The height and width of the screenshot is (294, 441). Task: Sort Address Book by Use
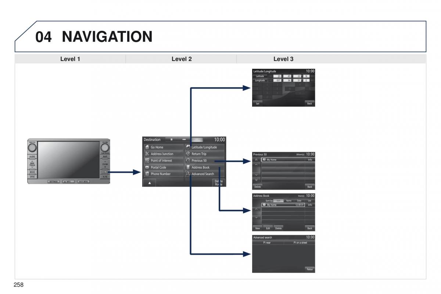point(309,201)
